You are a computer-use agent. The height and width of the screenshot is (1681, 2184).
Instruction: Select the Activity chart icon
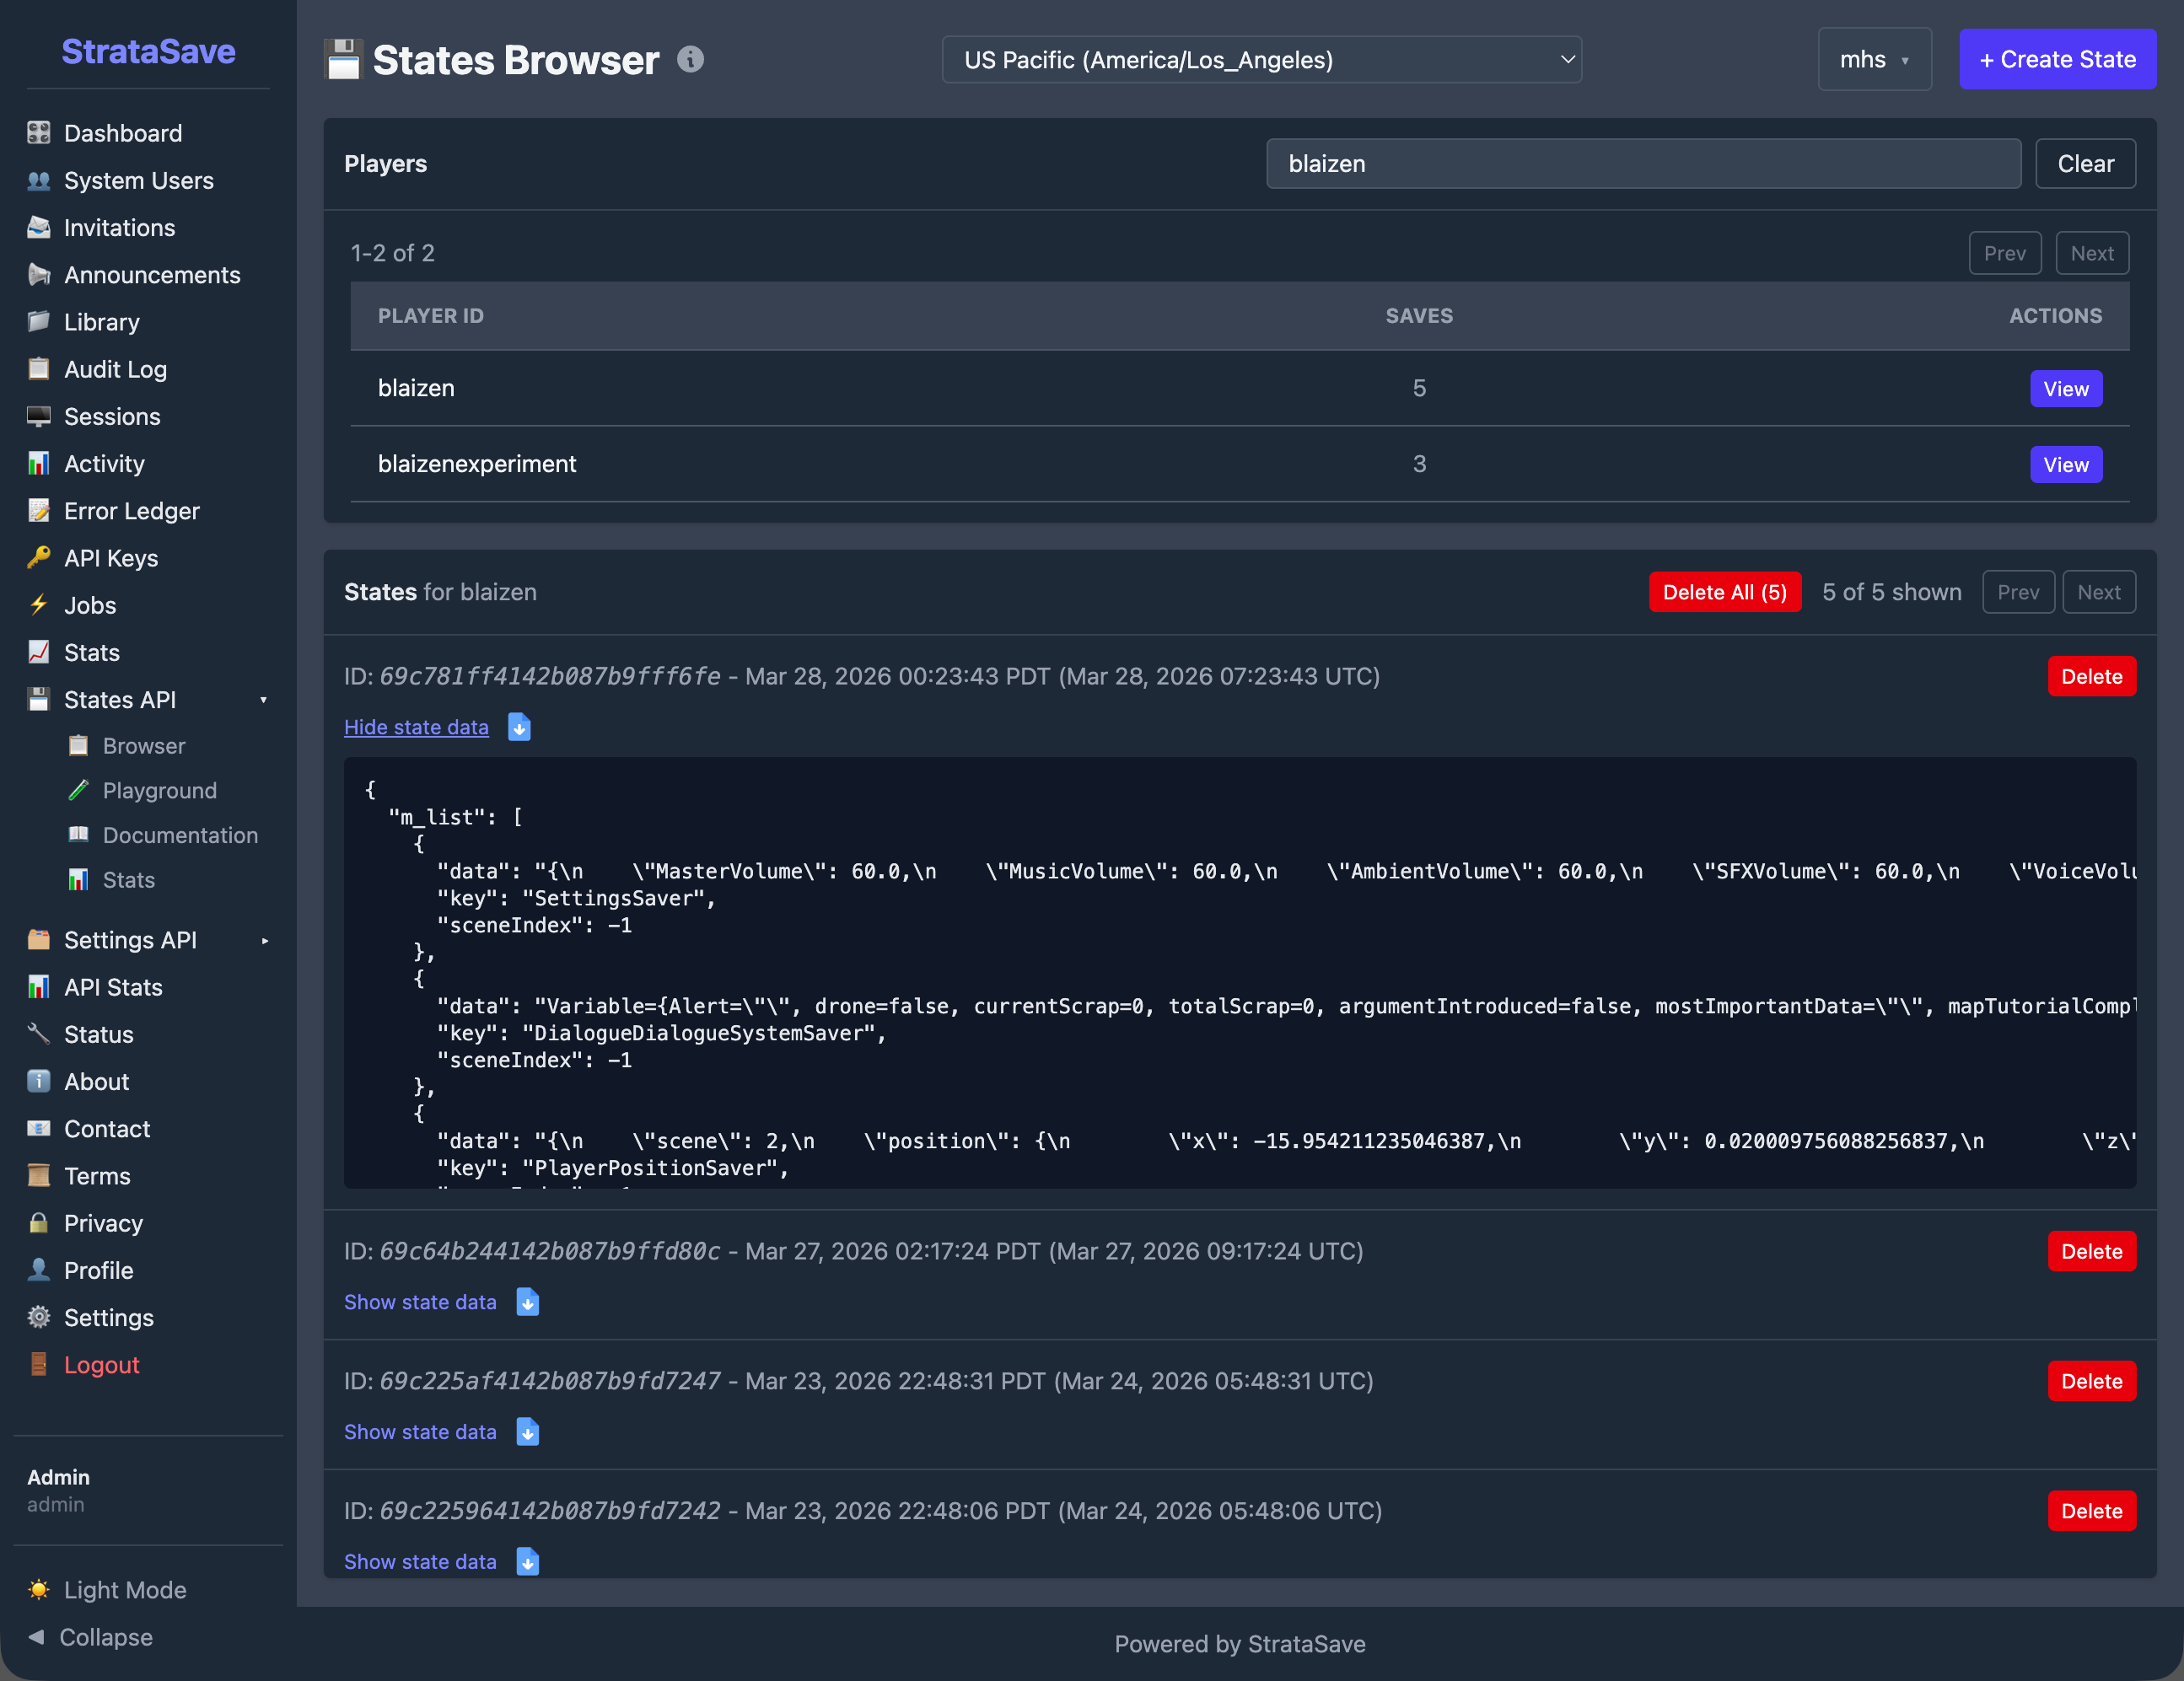(38, 463)
